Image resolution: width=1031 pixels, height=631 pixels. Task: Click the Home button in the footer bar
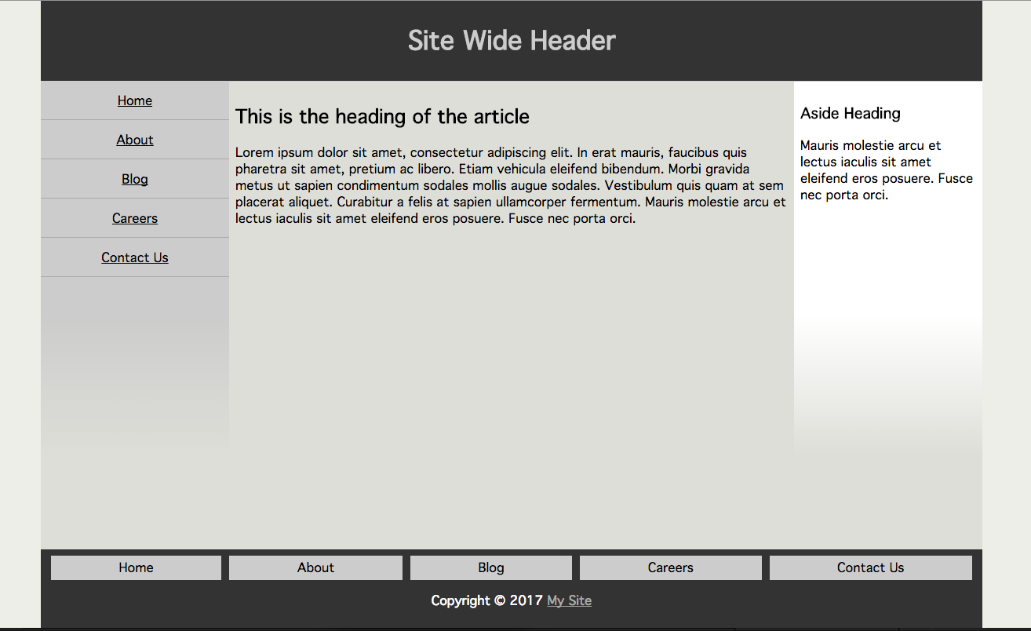pos(135,567)
